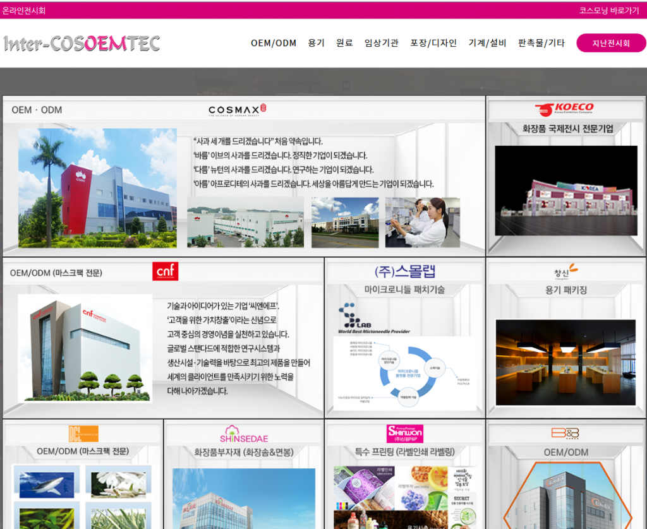
Task: Open the 기계/설비 menu item
Action: [487, 43]
